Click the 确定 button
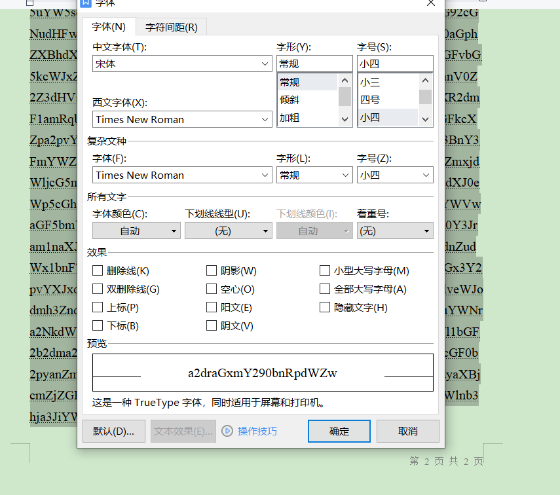Screen dimensions: 560x495 click(x=339, y=431)
